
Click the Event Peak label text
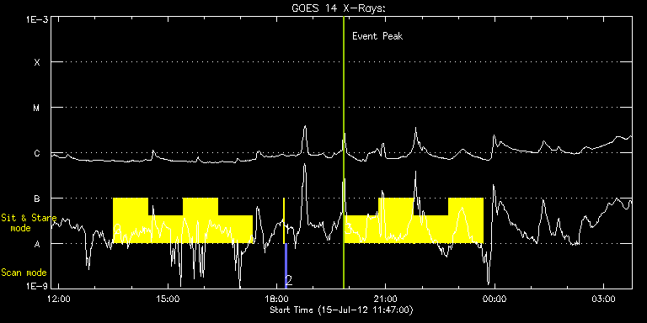coord(377,36)
